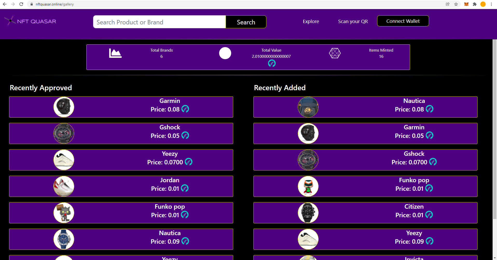Screen dimensions: 497x260
Task: Click the currency icon under Total Value
Action: [x=272, y=63]
